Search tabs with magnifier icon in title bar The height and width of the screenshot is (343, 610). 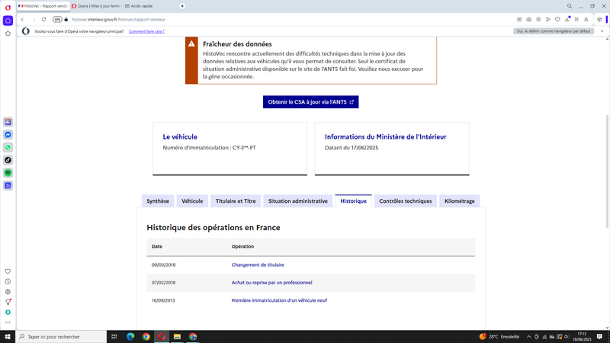[570, 6]
